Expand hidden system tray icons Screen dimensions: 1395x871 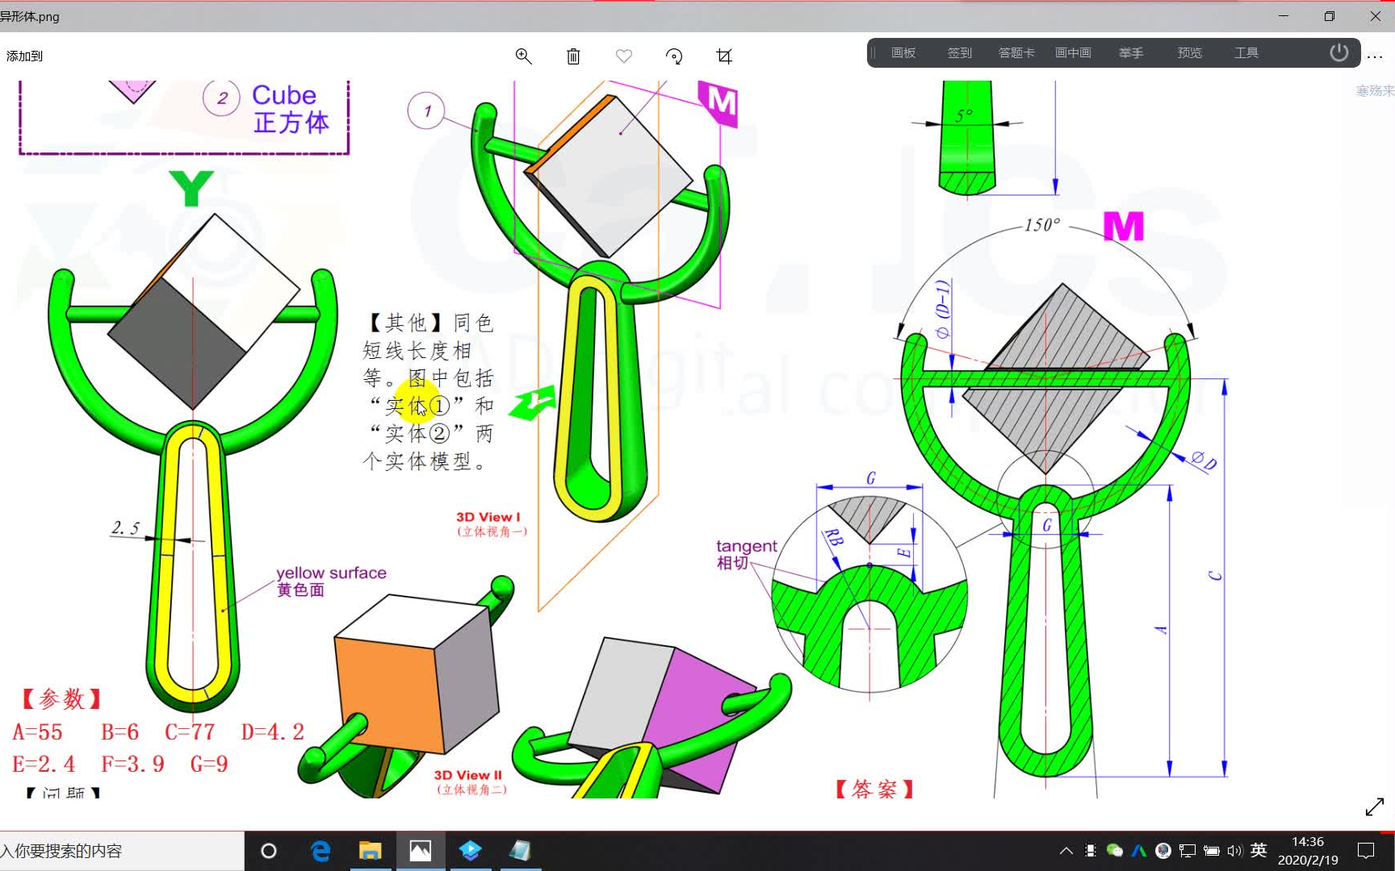(x=1066, y=851)
